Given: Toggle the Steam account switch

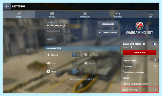Looking at the screenshot, I should point(76,71).
